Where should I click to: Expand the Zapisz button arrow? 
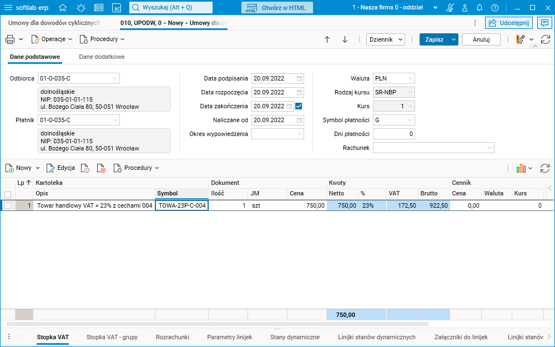[453, 39]
